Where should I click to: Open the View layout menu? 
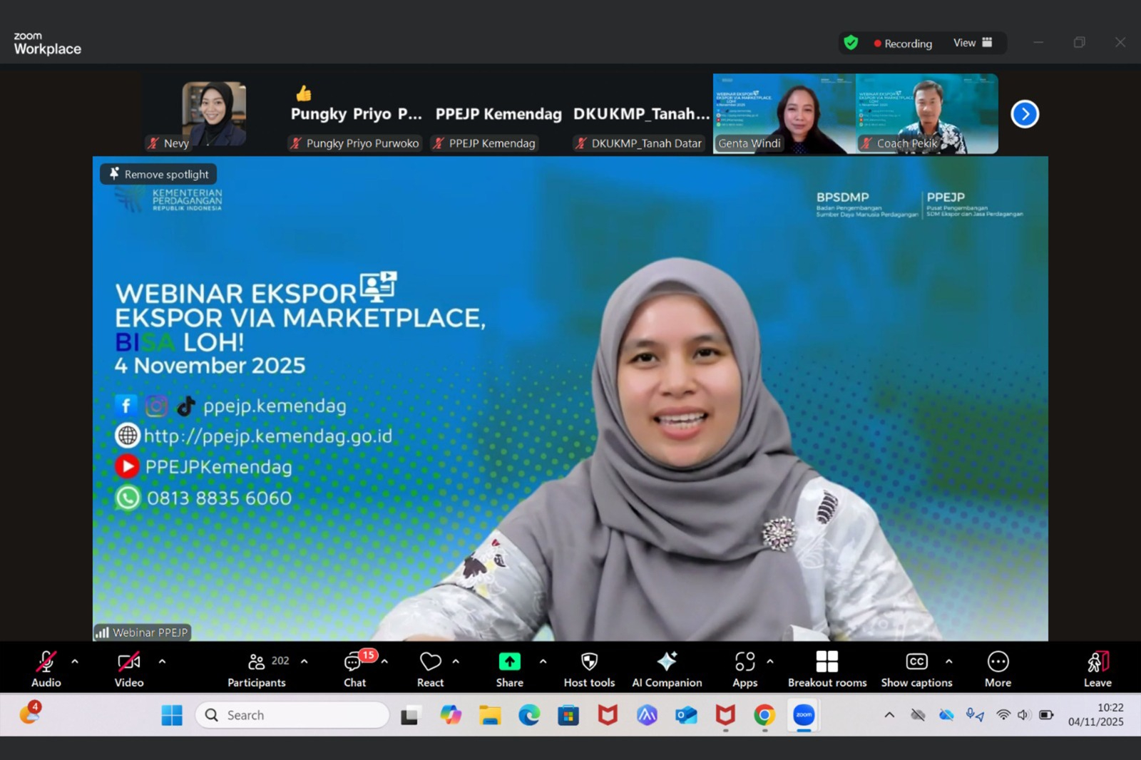tap(972, 43)
